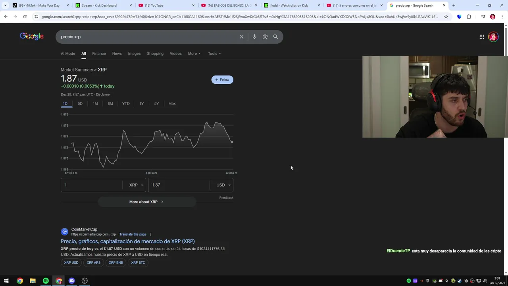The width and height of the screenshot is (508, 286).
Task: Switch to Finance results tab
Action: pyautogui.click(x=99, y=54)
